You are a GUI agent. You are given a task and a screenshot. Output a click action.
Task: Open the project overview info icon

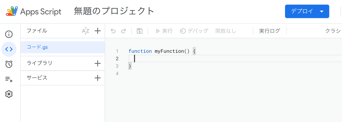point(9,34)
